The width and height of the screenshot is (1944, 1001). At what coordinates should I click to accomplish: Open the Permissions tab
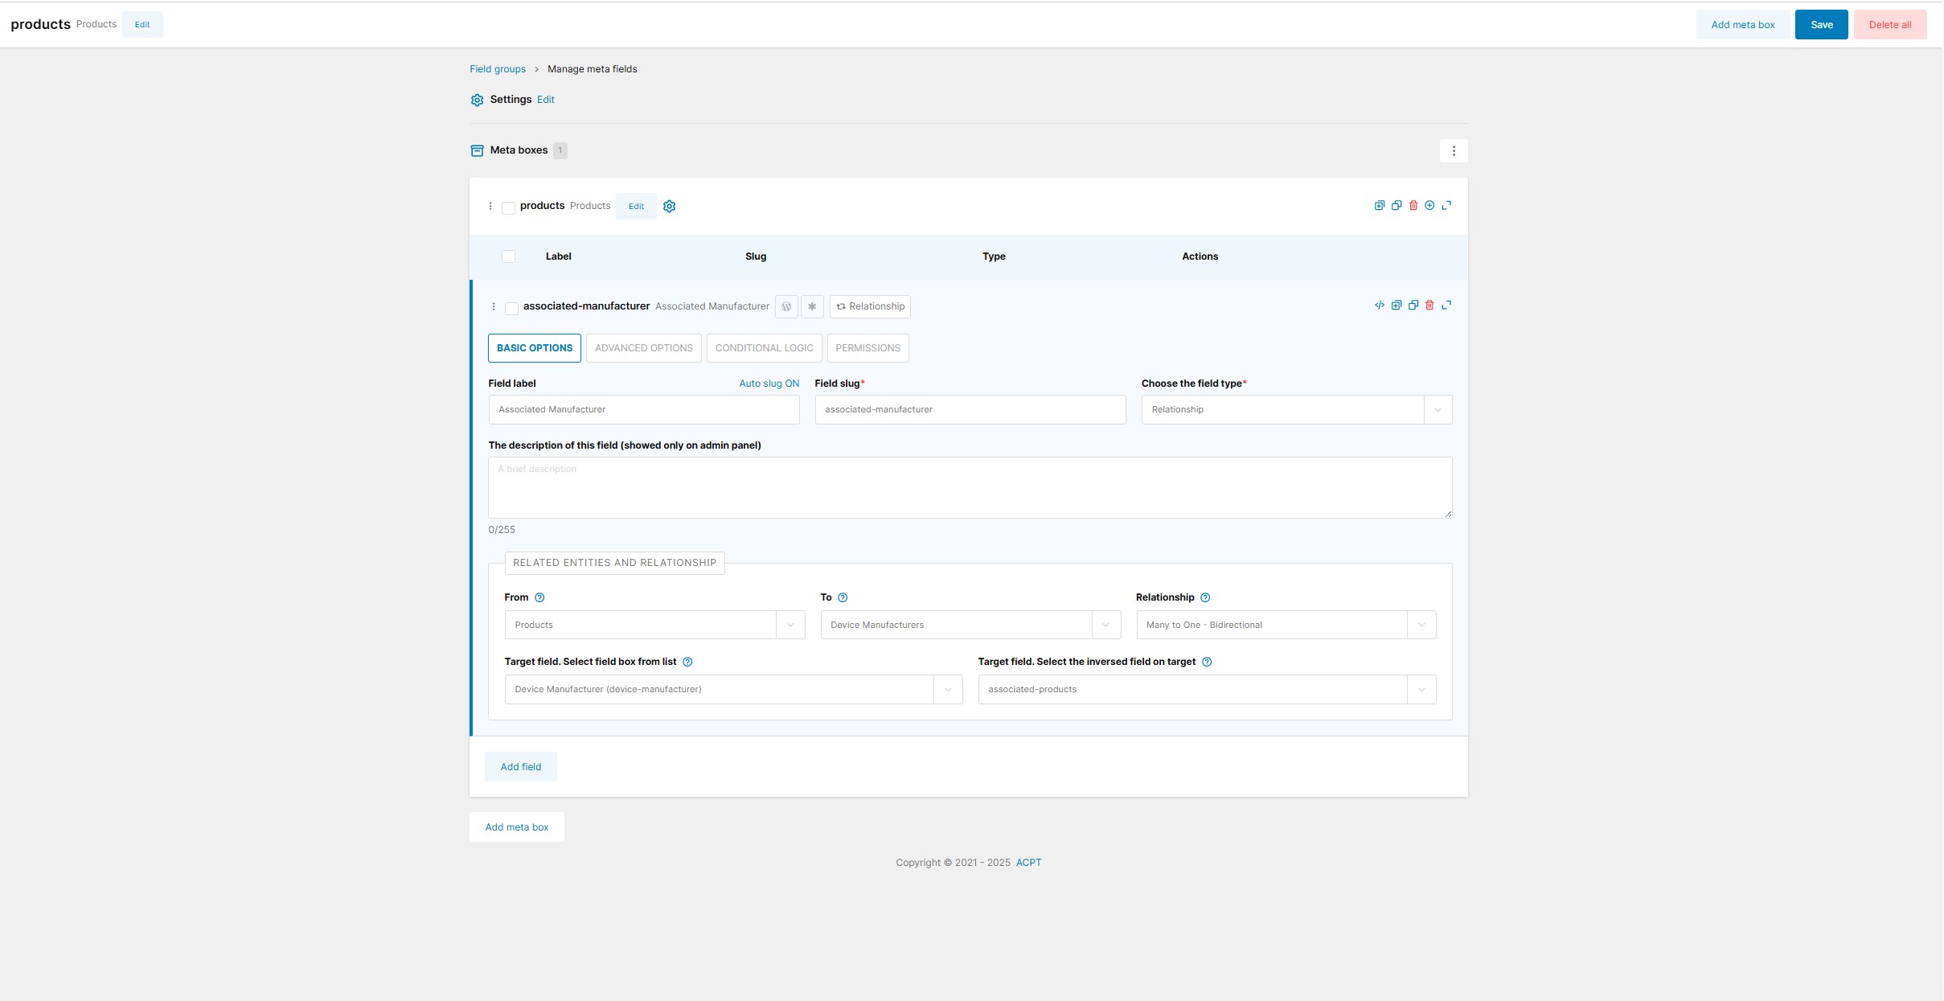pyautogui.click(x=867, y=348)
